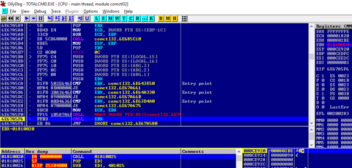Click the Registers pane header button
The width and height of the screenshot is (352, 168).
(333, 26)
